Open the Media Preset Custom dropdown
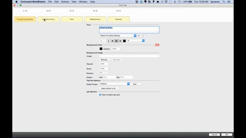 [x=115, y=84]
